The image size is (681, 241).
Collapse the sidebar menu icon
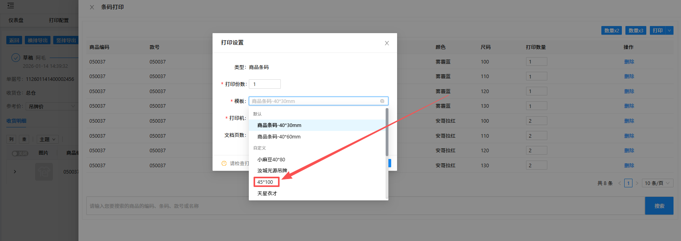click(x=11, y=6)
